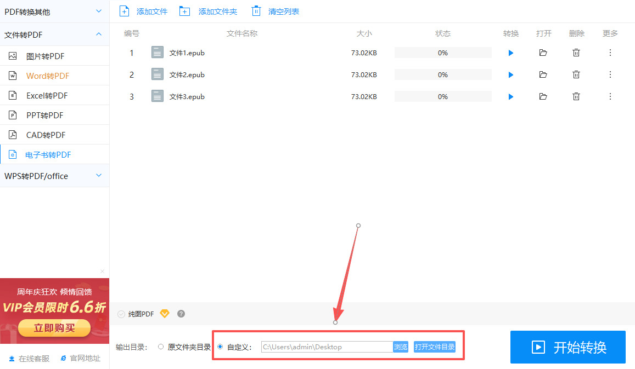The height and width of the screenshot is (369, 635).
Task: Open the folder for 文件2.epub
Action: pos(543,74)
